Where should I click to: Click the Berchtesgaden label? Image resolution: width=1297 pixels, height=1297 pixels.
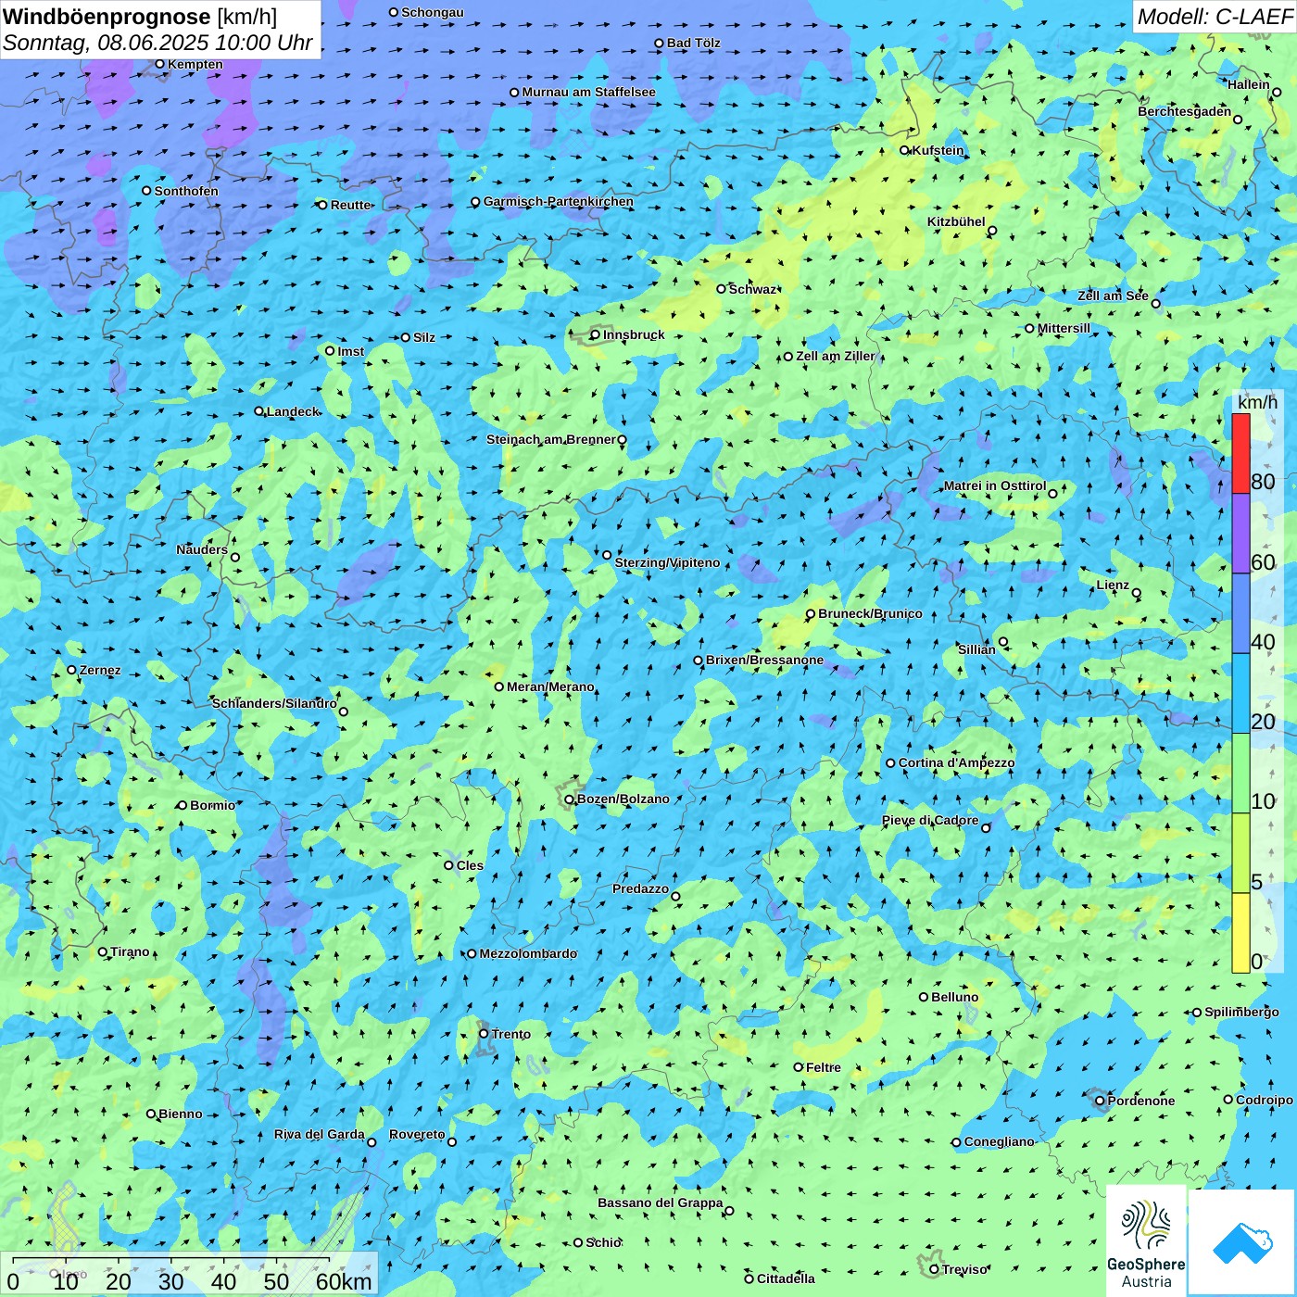1185,112
